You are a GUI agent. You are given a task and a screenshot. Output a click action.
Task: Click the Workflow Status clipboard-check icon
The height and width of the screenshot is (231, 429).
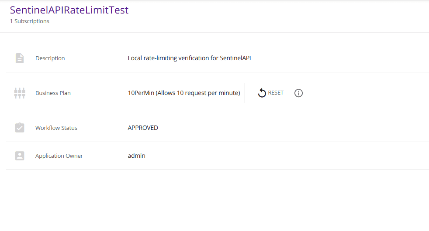click(20, 128)
